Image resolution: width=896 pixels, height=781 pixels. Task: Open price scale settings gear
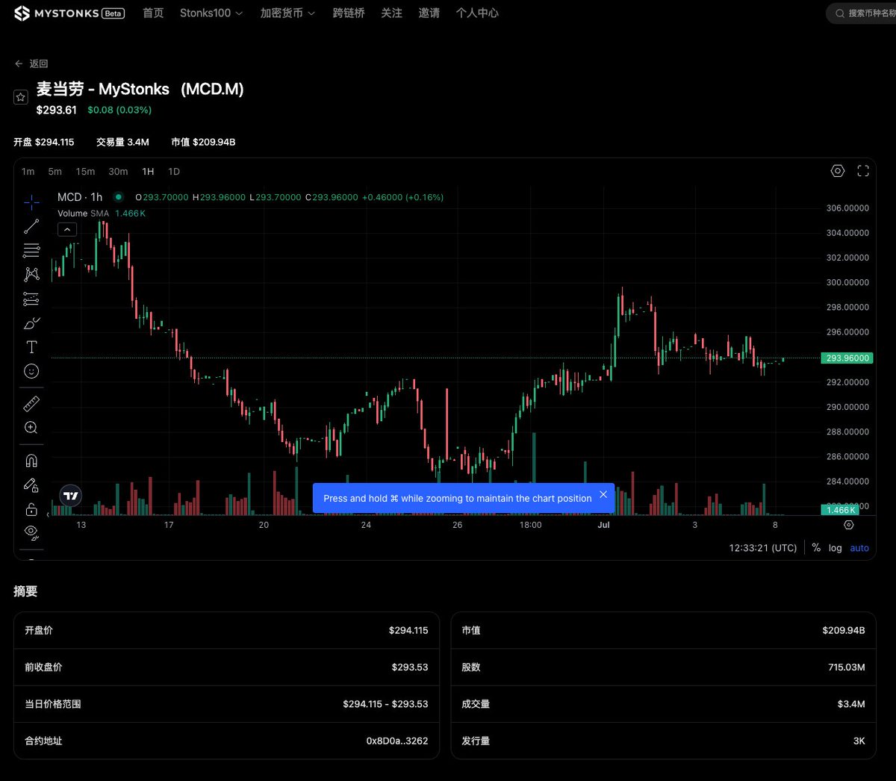848,525
